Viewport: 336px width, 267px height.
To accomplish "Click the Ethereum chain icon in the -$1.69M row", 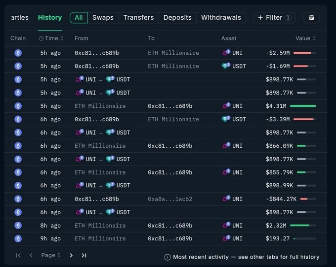I will point(18,66).
